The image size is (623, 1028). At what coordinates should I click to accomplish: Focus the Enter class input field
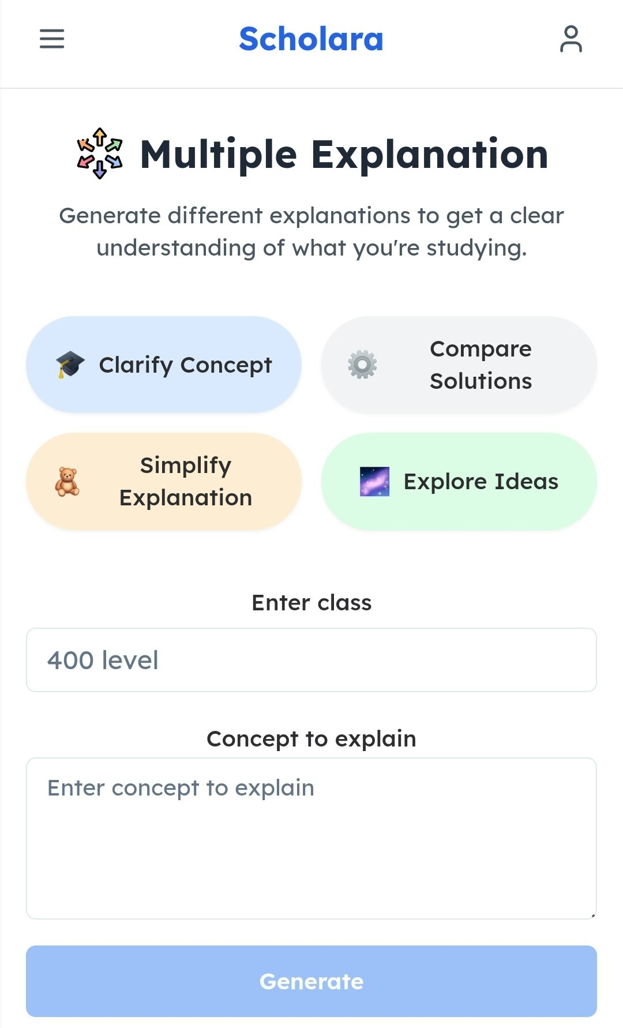[x=311, y=660]
